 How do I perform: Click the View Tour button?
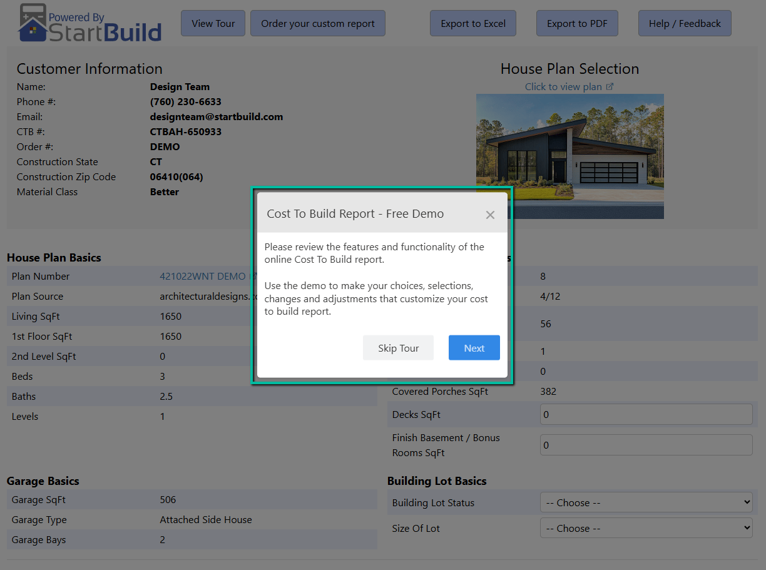point(213,23)
